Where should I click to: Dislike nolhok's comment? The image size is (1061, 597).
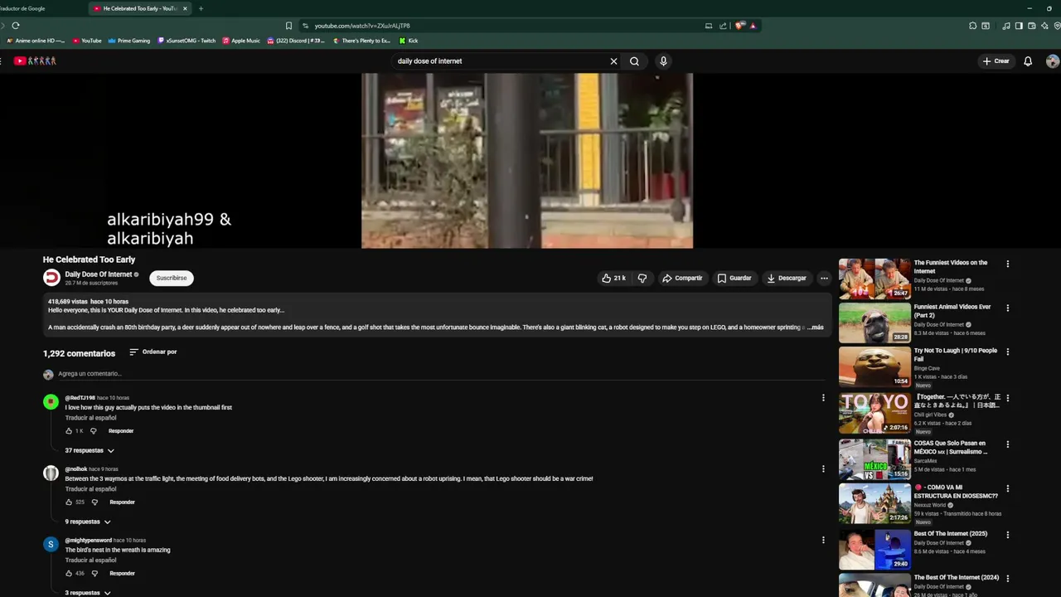click(x=94, y=502)
